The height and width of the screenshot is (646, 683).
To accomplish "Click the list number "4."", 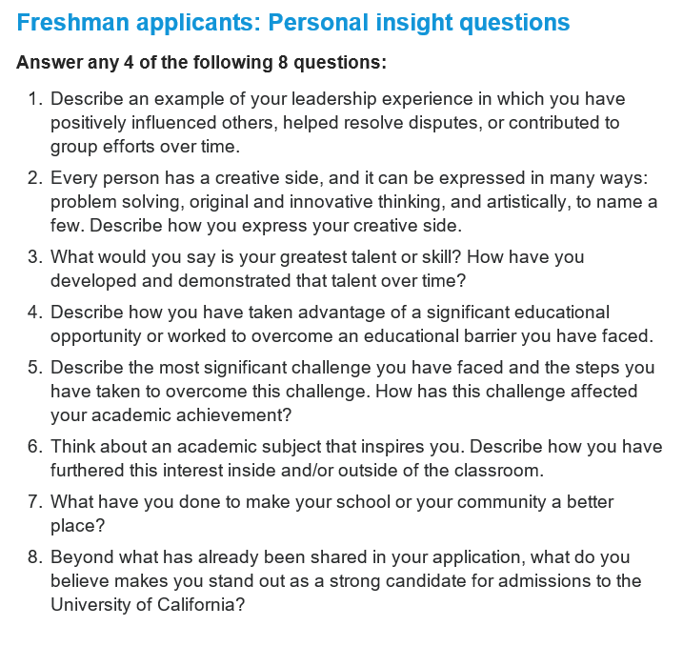I will tap(35, 313).
